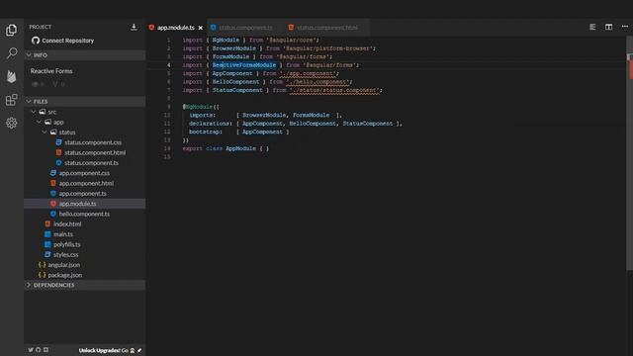Click the AppModule class name on line 14
Screen dimensions: 633x356
pyautogui.click(x=240, y=148)
